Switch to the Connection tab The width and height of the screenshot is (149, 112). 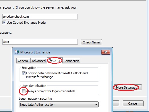pyautogui.click(x=71, y=61)
